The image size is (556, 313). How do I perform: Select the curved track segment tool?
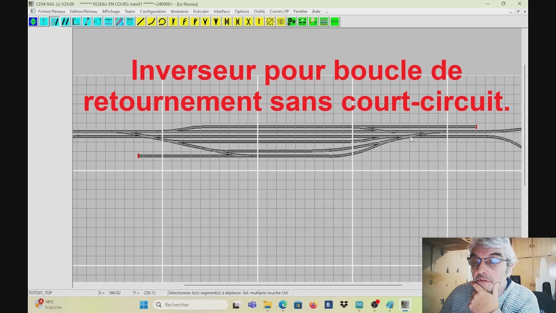point(151,22)
